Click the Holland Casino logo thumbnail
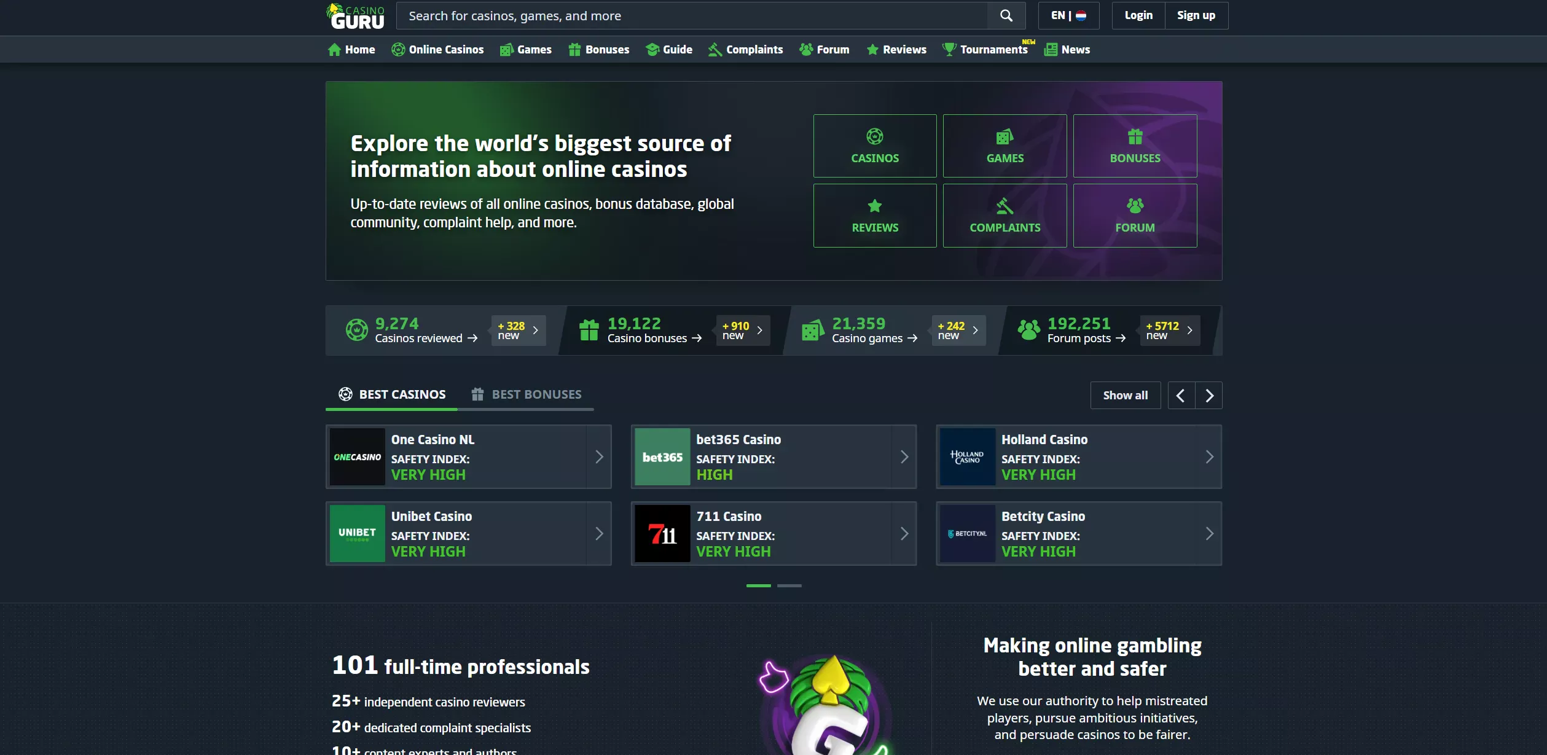This screenshot has width=1547, height=755. click(x=968, y=456)
